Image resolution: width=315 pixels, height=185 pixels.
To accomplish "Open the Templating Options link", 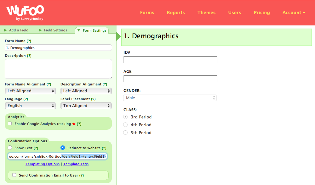I will point(43,164).
